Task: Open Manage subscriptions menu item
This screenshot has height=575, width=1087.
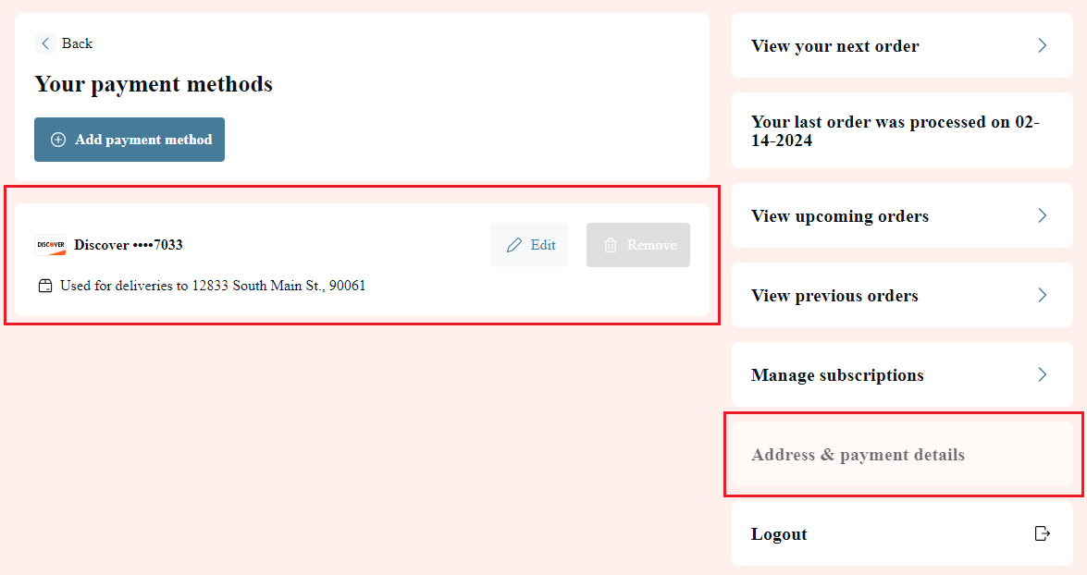Action: [903, 374]
